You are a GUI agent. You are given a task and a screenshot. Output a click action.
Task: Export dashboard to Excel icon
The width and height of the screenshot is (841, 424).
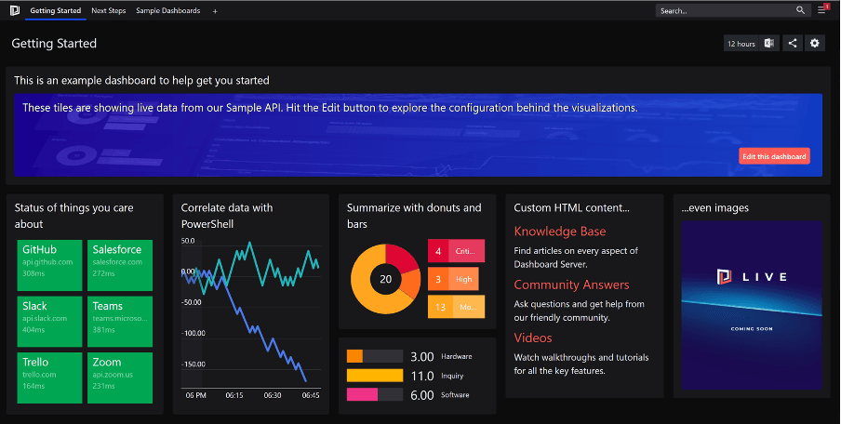(x=768, y=44)
